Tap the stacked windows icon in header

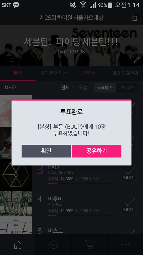click(x=135, y=18)
